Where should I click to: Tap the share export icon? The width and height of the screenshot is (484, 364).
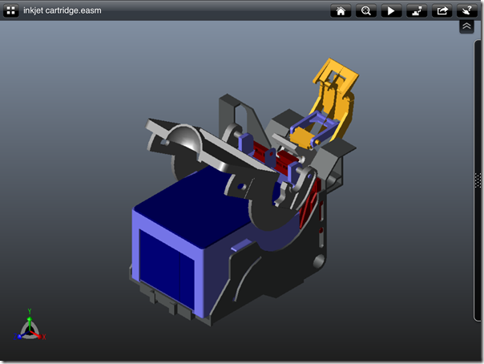click(442, 10)
